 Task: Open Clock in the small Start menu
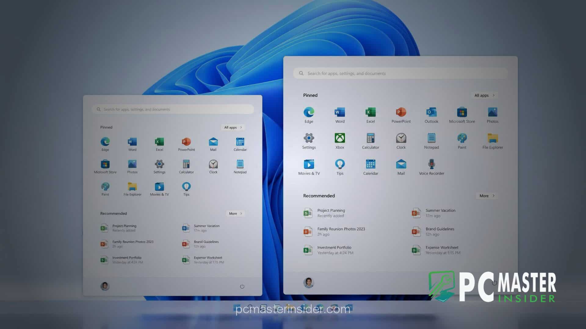point(213,167)
